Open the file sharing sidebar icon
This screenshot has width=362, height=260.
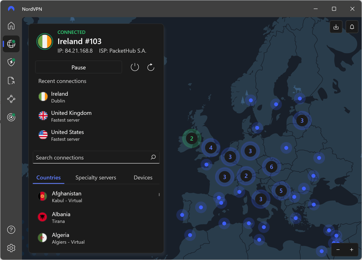coord(11,81)
